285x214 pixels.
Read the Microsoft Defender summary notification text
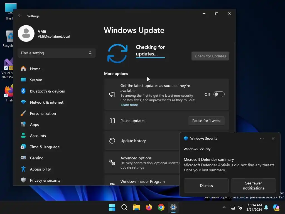[229, 165]
